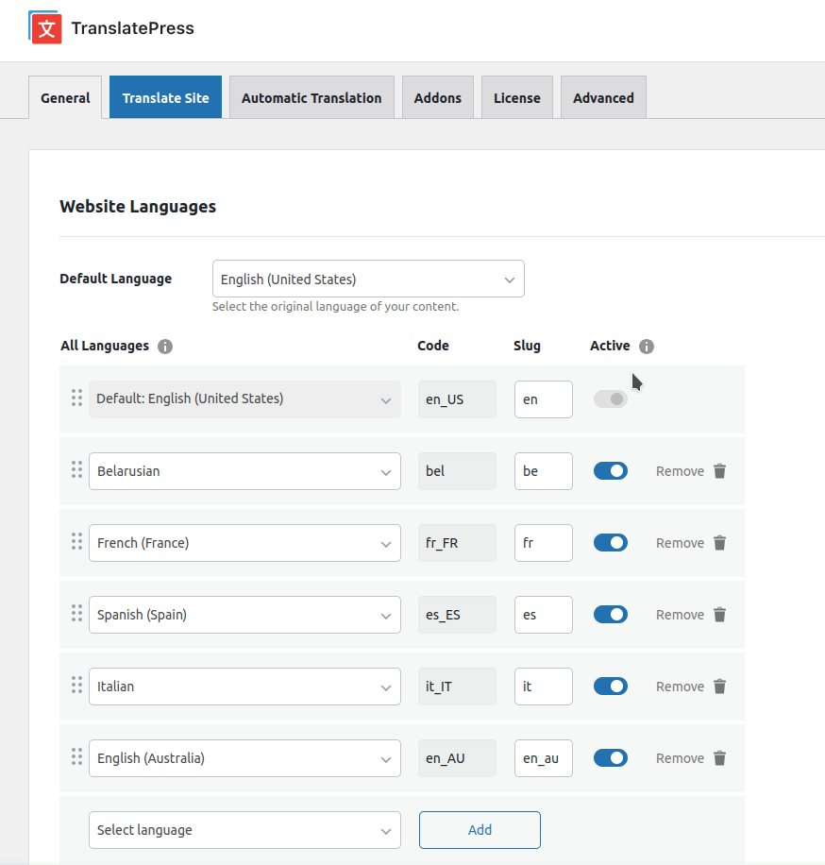Edit the French slug field 'fr'
This screenshot has width=825, height=865.
[543, 543]
